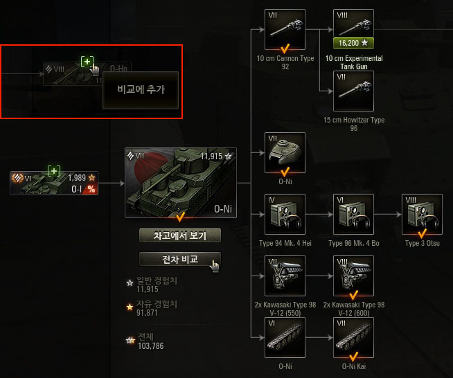
Task: Select the O-Ni Kai suspension tracks
Action: (353, 337)
